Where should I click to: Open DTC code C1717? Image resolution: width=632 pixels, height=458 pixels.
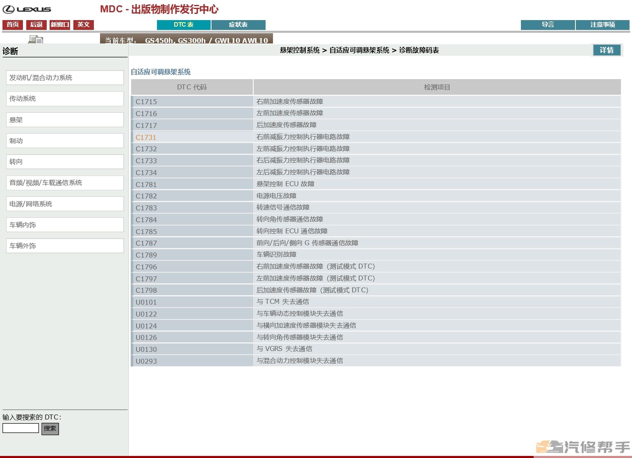click(146, 125)
